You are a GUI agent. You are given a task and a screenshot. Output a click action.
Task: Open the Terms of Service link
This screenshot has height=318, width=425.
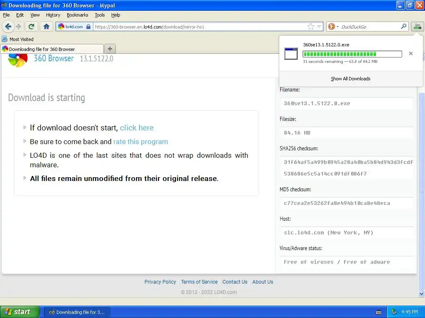[199, 282]
